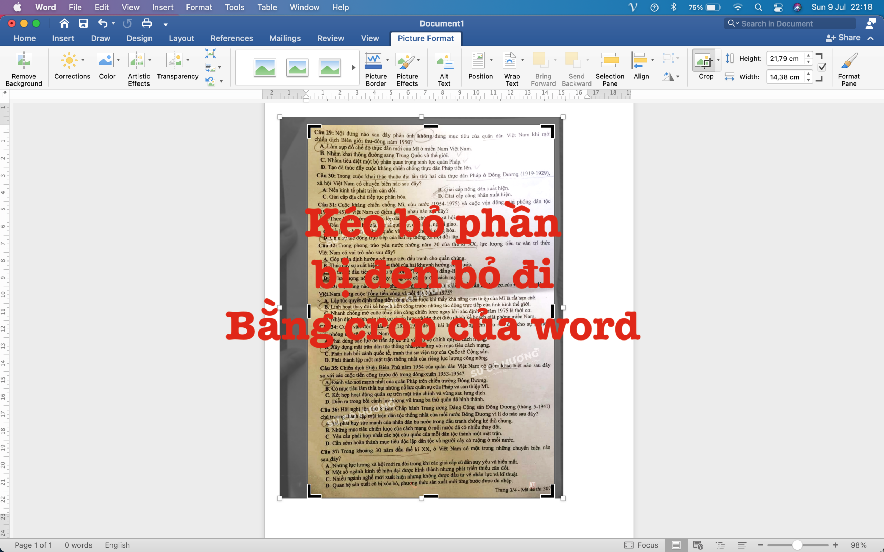Expand the picture styles gallery arrow

pyautogui.click(x=353, y=68)
